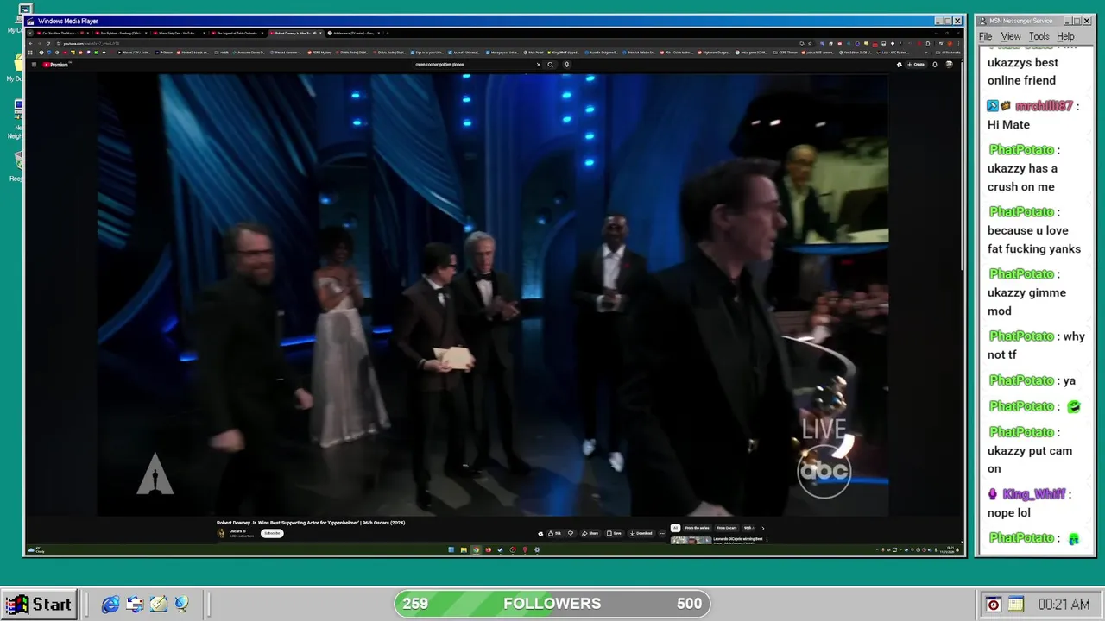Open the Nightmare Dungeon bookmark

(716, 53)
